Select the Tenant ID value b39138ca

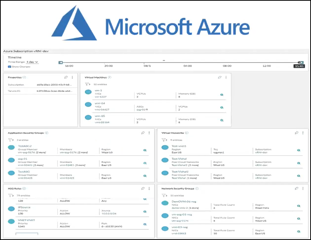pyautogui.click(x=54, y=91)
